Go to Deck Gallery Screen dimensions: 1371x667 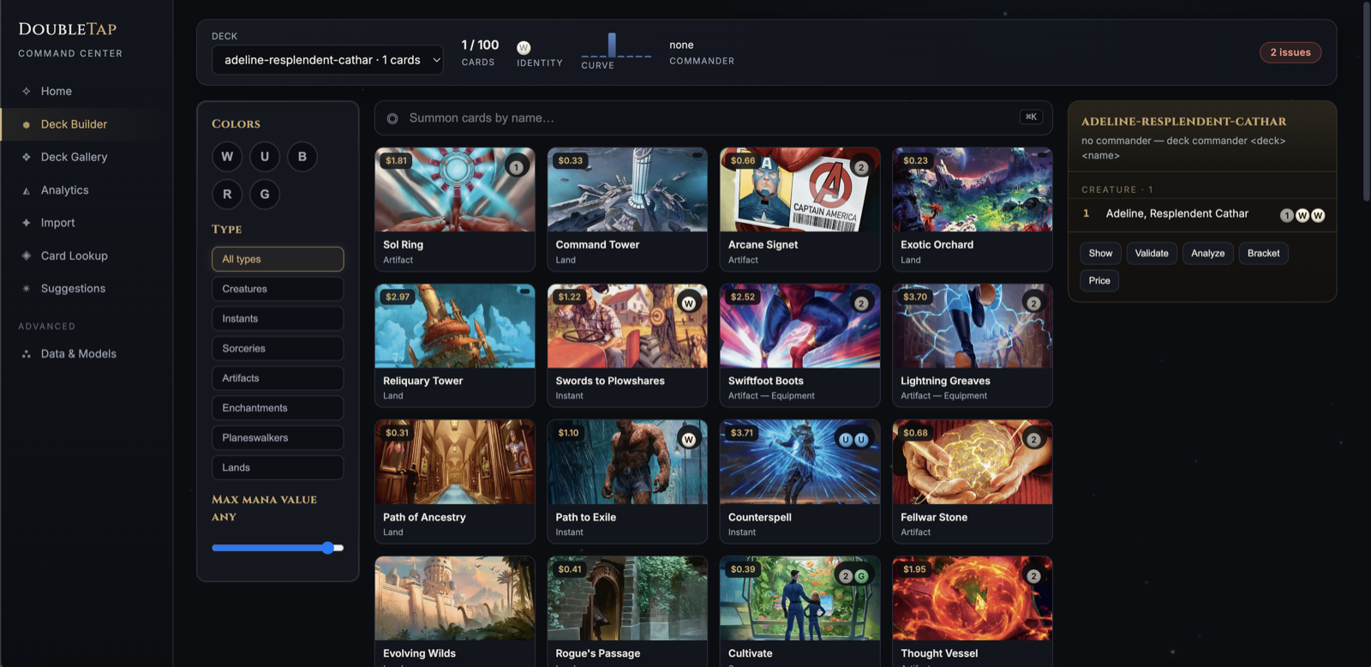86,157
